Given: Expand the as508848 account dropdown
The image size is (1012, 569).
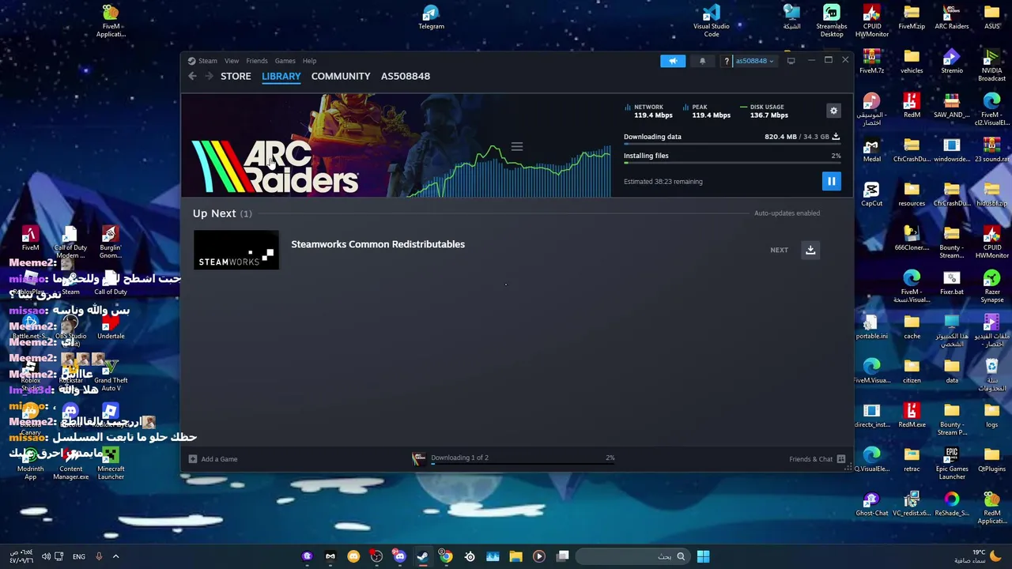Looking at the screenshot, I should [754, 61].
